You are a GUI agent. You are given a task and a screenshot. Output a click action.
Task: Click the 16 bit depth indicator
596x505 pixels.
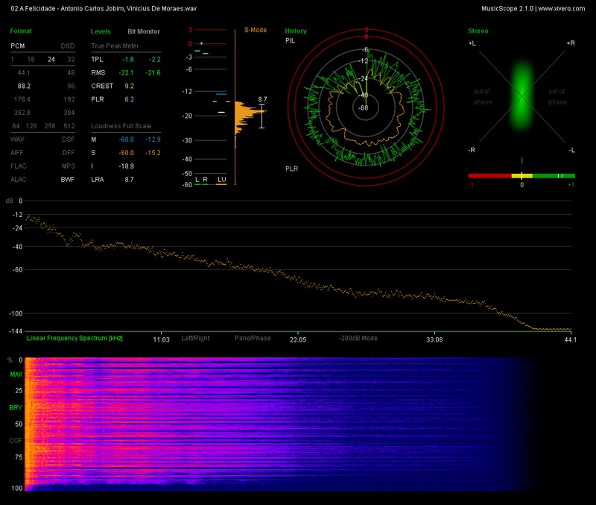click(31, 60)
